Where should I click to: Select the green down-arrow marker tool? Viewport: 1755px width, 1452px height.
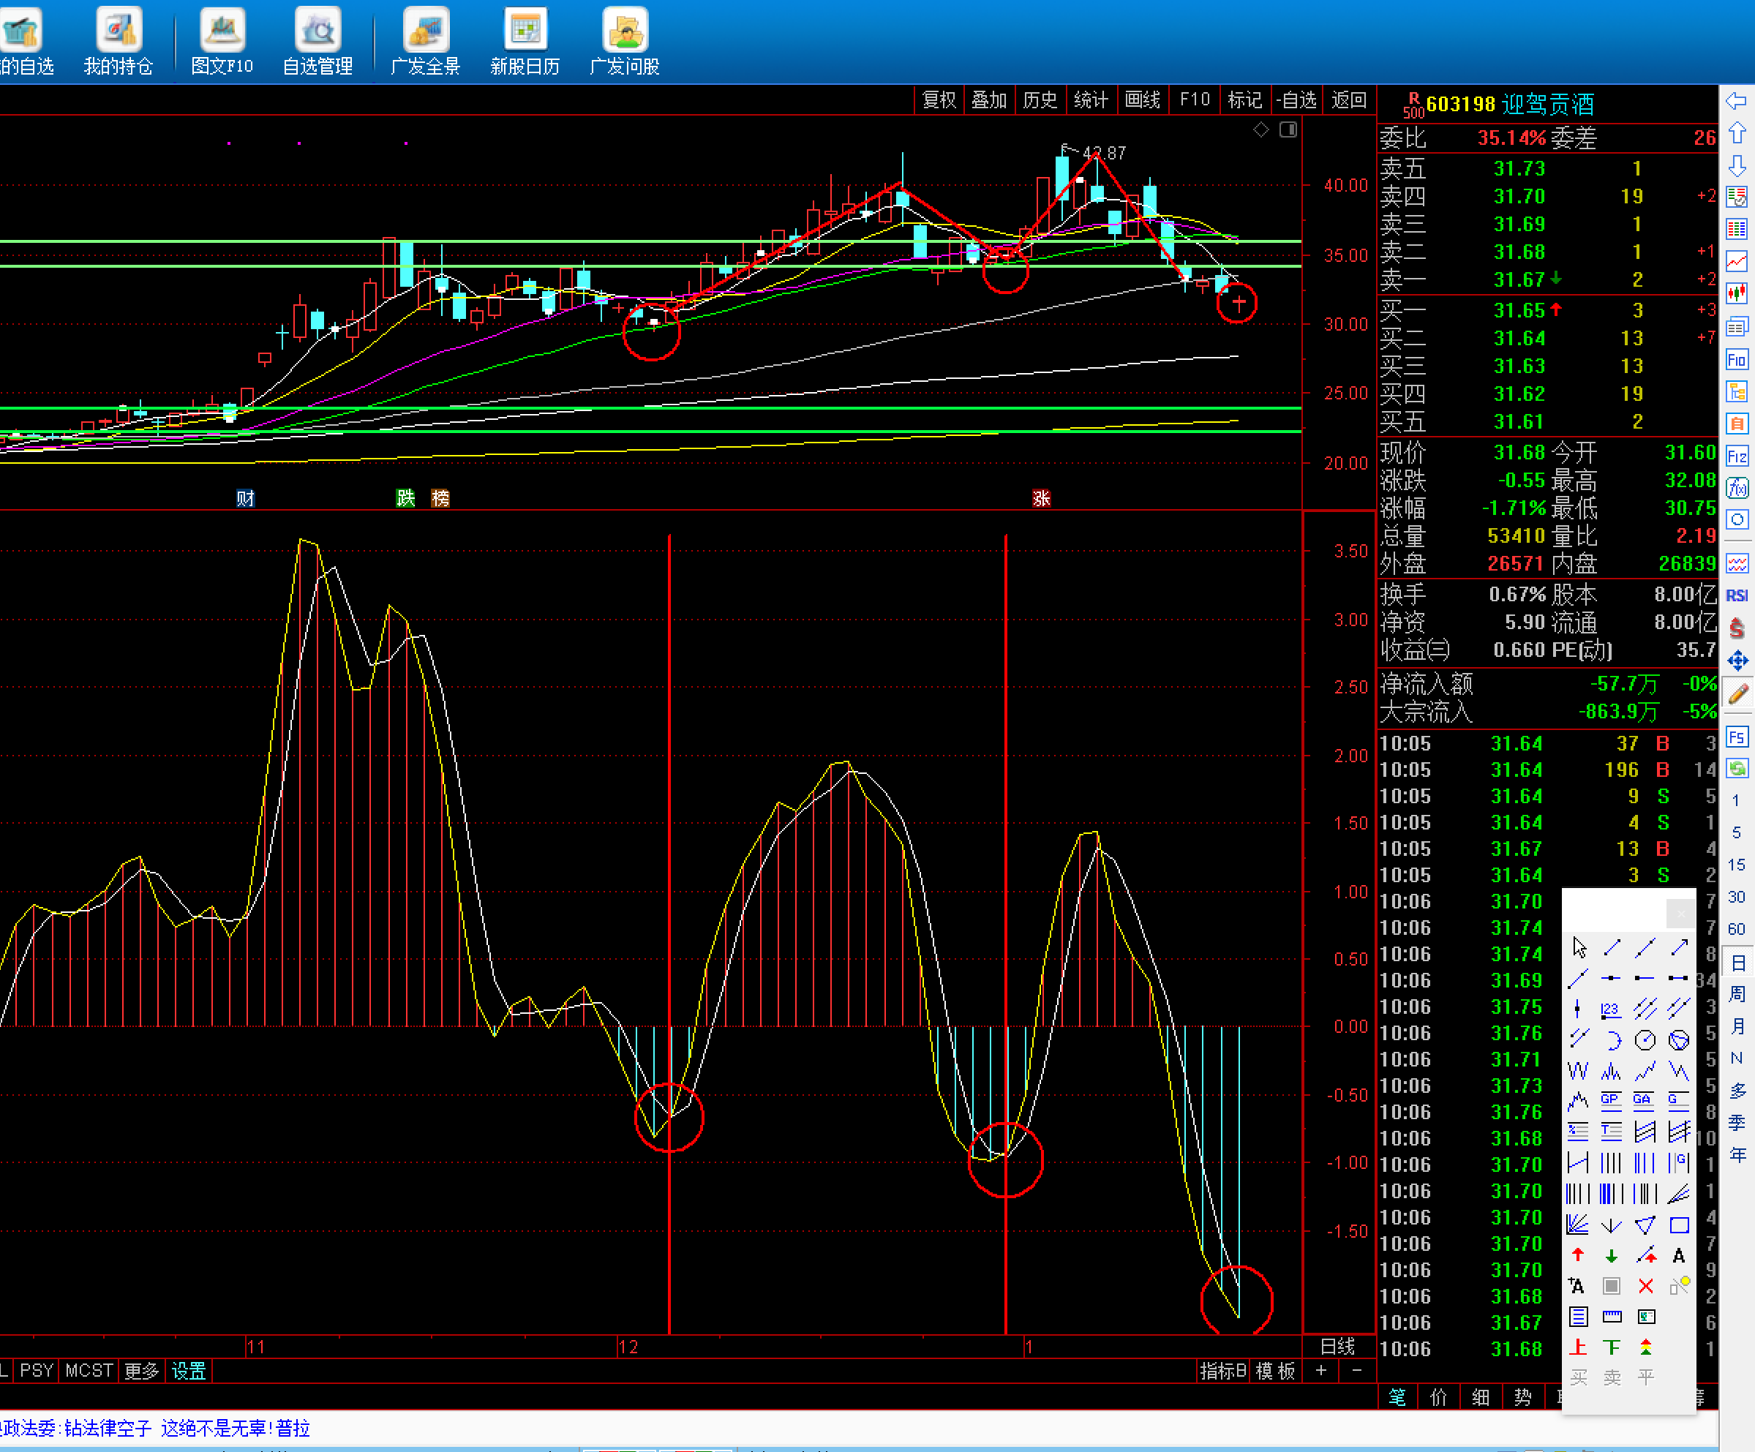[1612, 1256]
